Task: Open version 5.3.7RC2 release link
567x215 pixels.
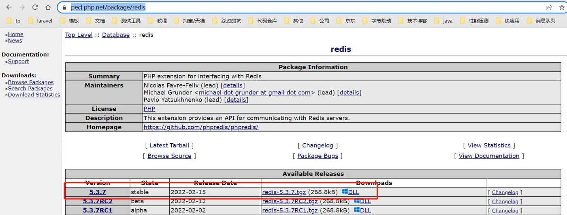Action: (98, 201)
